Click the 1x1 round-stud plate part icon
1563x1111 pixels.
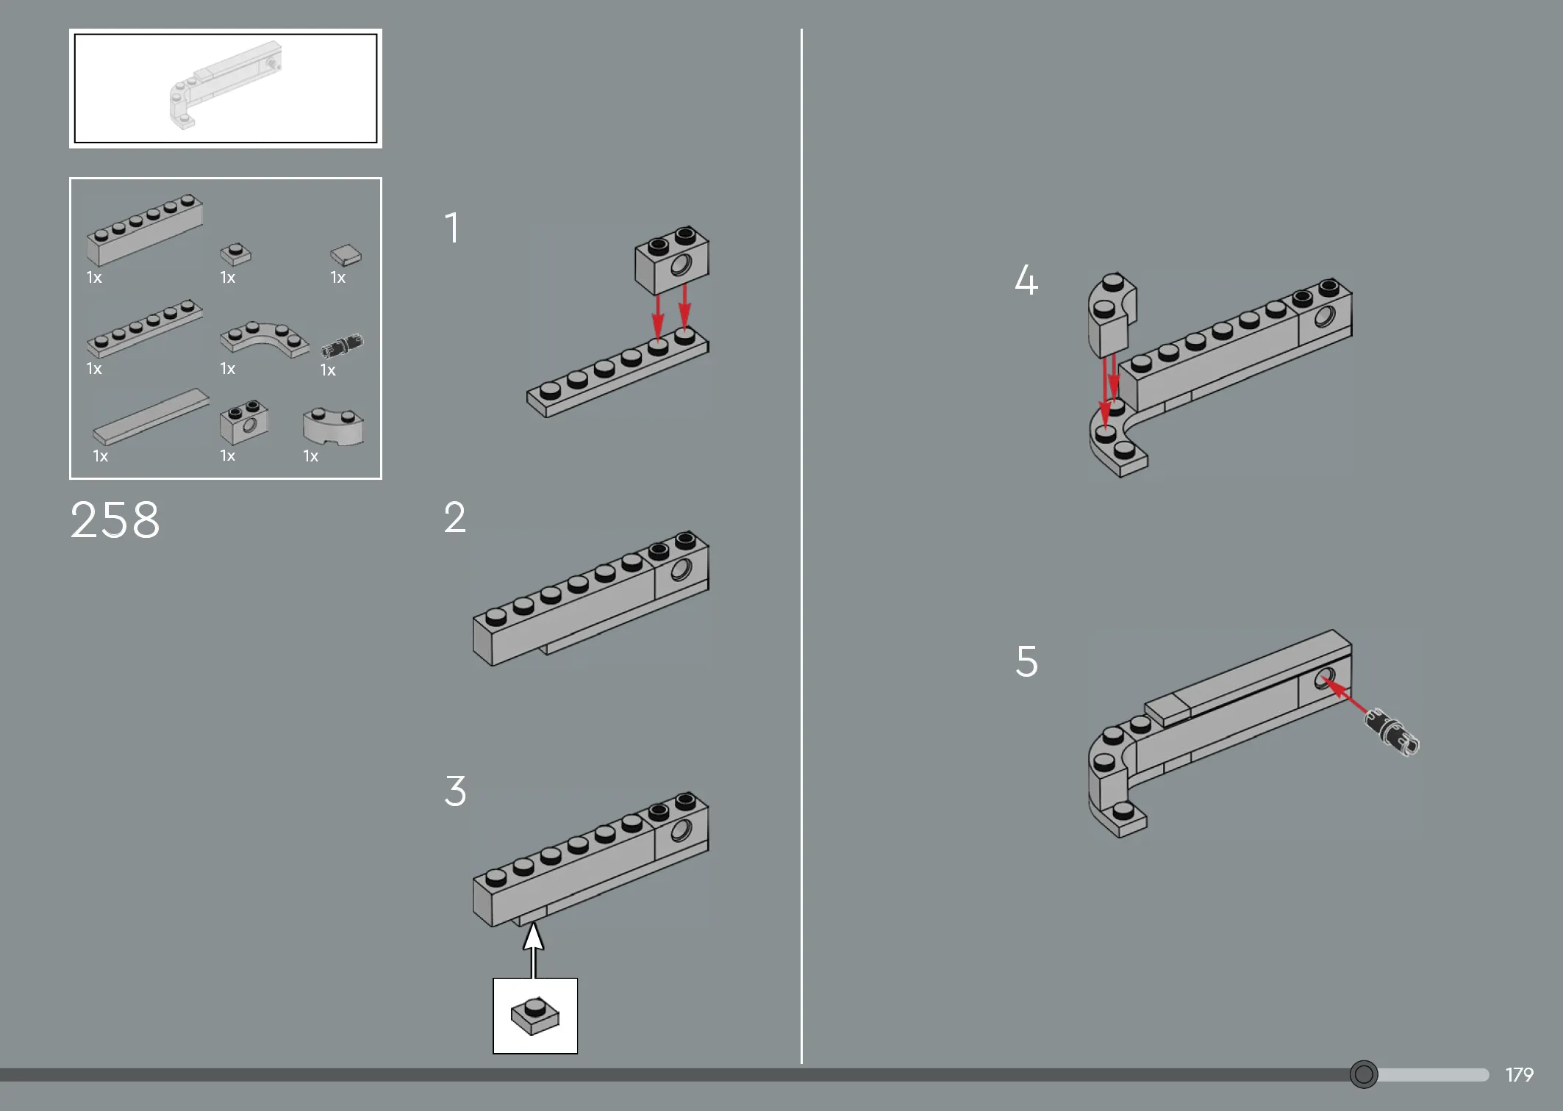[x=235, y=254]
